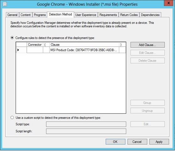Open the Content tab
The height and width of the screenshot is (151, 175).
click(x=25, y=15)
